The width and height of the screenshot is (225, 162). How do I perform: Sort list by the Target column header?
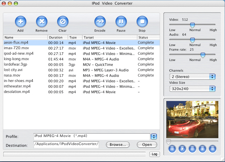pos(110,37)
